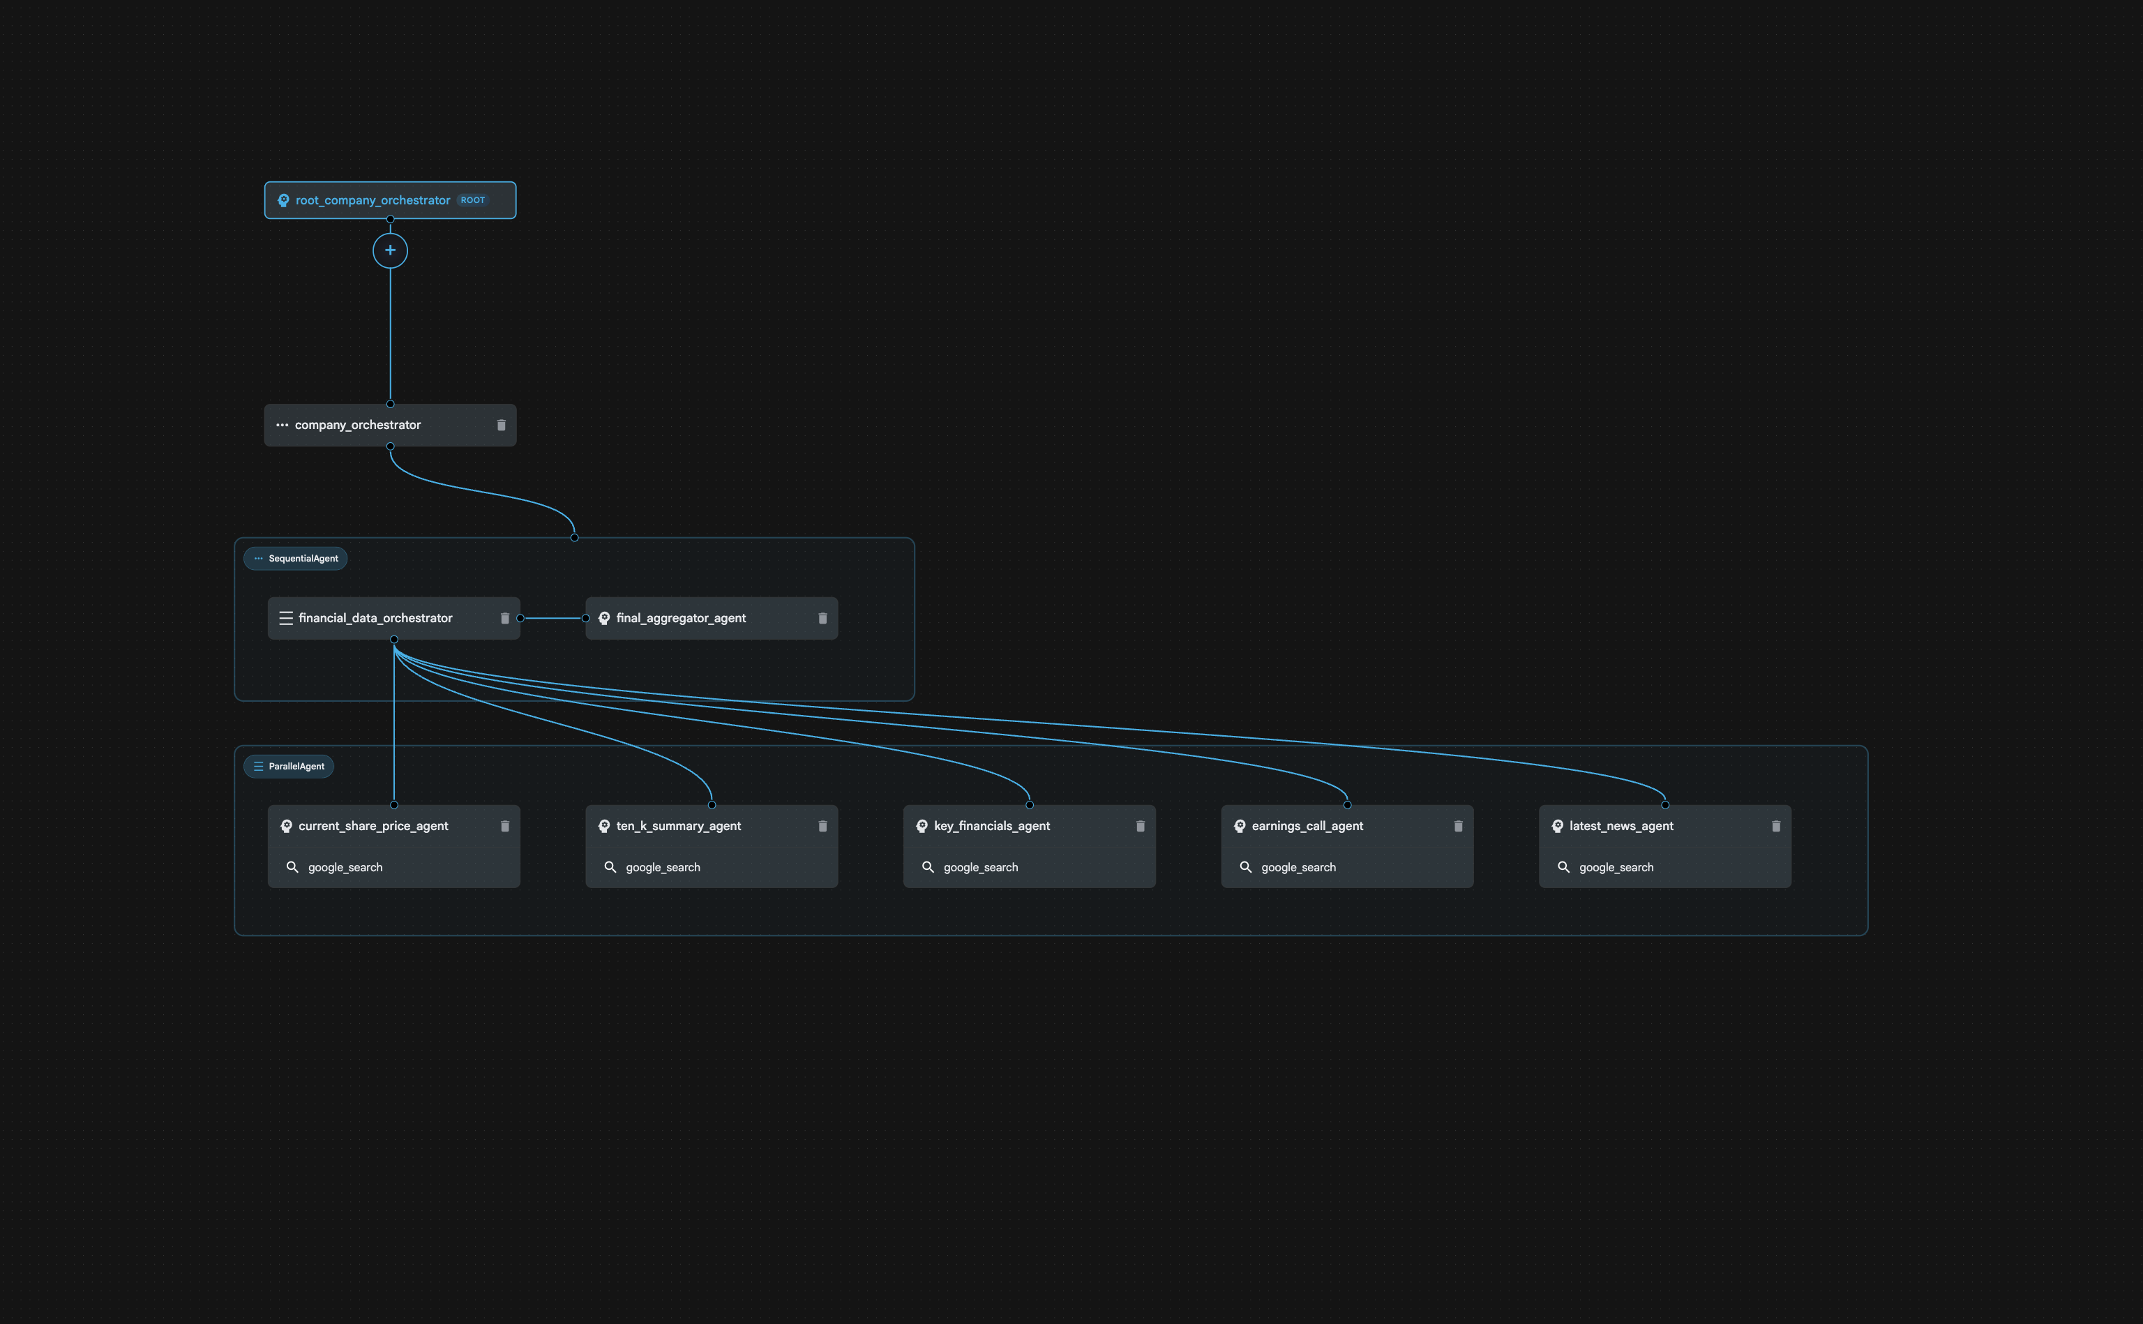This screenshot has height=1324, width=2143.
Task: Click the connection dot below financial_data_orchestrator
Action: [x=396, y=640]
